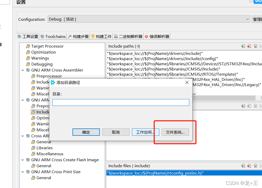Screen dimensions: 262x188
Task: Move Include files (-include) entry up
Action: [260, 166]
